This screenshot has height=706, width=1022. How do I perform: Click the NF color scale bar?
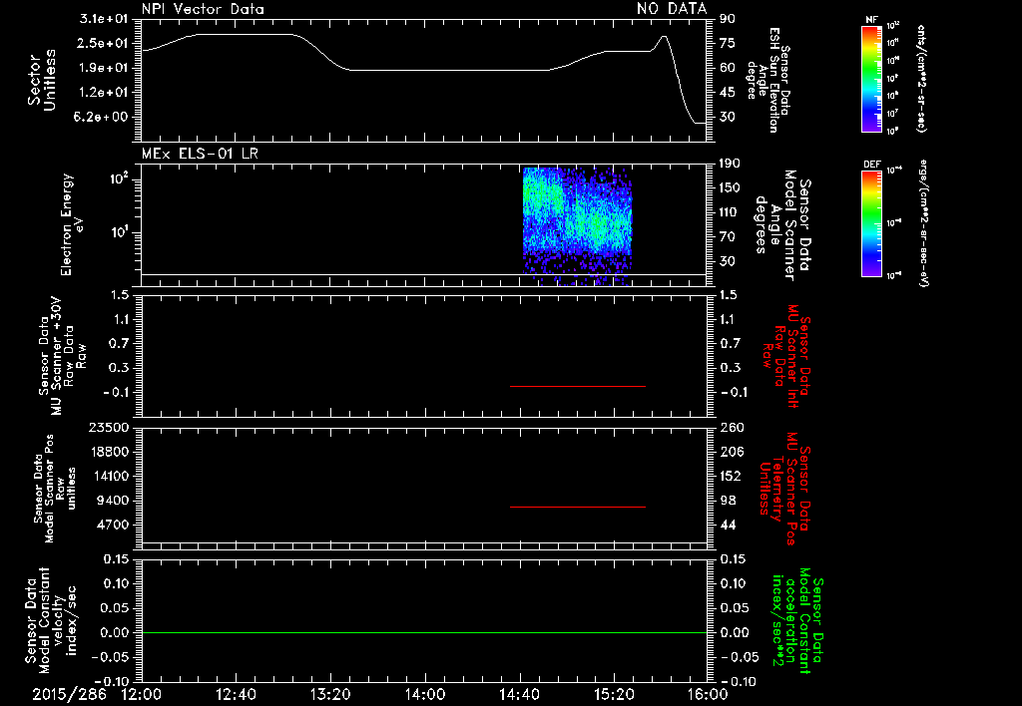click(871, 79)
